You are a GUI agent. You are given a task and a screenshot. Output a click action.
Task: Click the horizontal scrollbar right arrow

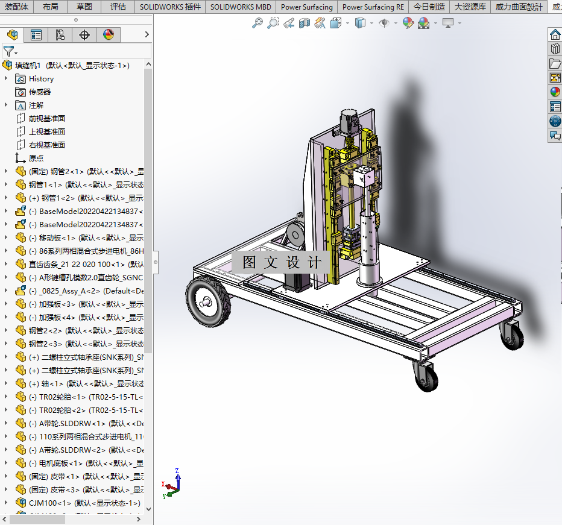[139, 519]
